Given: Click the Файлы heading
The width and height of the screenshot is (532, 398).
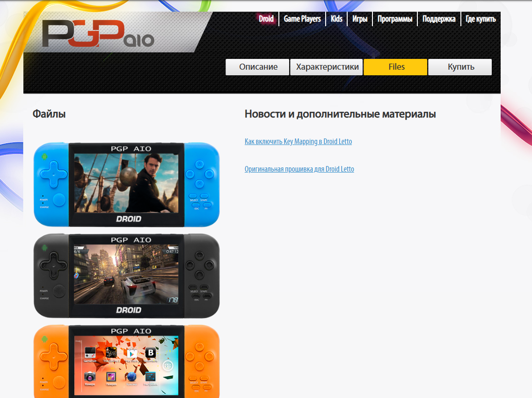Looking at the screenshot, I should 49,114.
